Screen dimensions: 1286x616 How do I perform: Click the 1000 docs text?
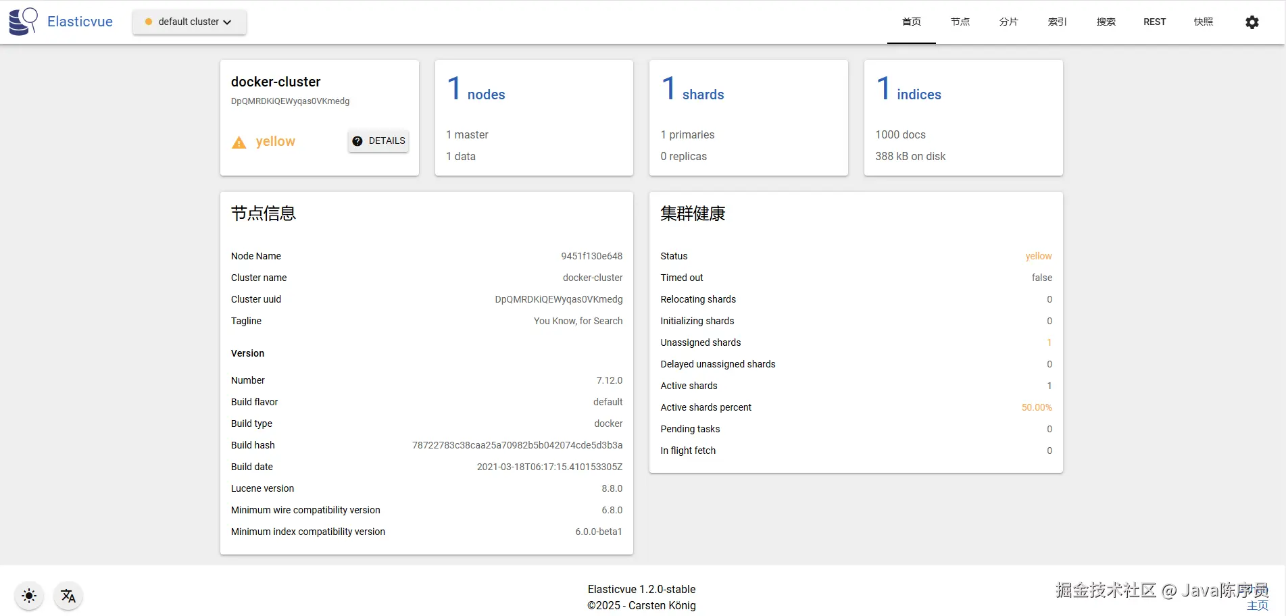tap(901, 135)
